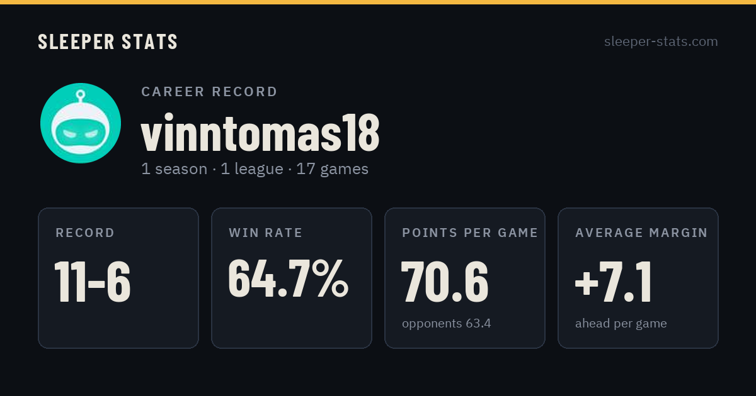Open the POINTS PER GAME card

(x=465, y=278)
